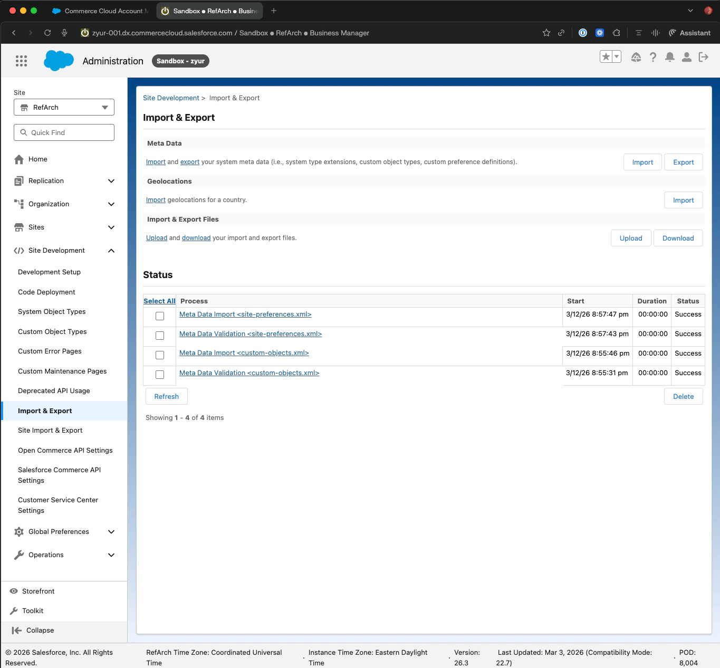Click the site info icon in address bar
The height and width of the screenshot is (668, 720).
(x=84, y=33)
